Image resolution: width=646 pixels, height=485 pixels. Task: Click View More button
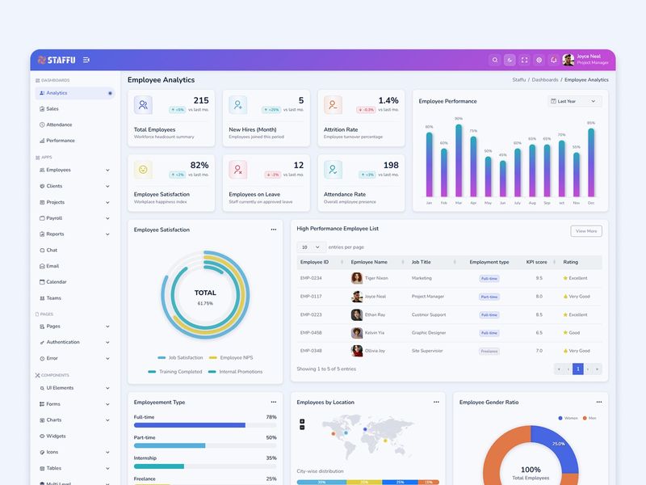click(586, 231)
